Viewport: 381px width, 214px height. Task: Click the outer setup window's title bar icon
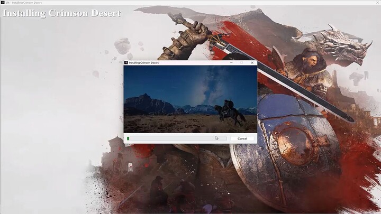point(3,3)
